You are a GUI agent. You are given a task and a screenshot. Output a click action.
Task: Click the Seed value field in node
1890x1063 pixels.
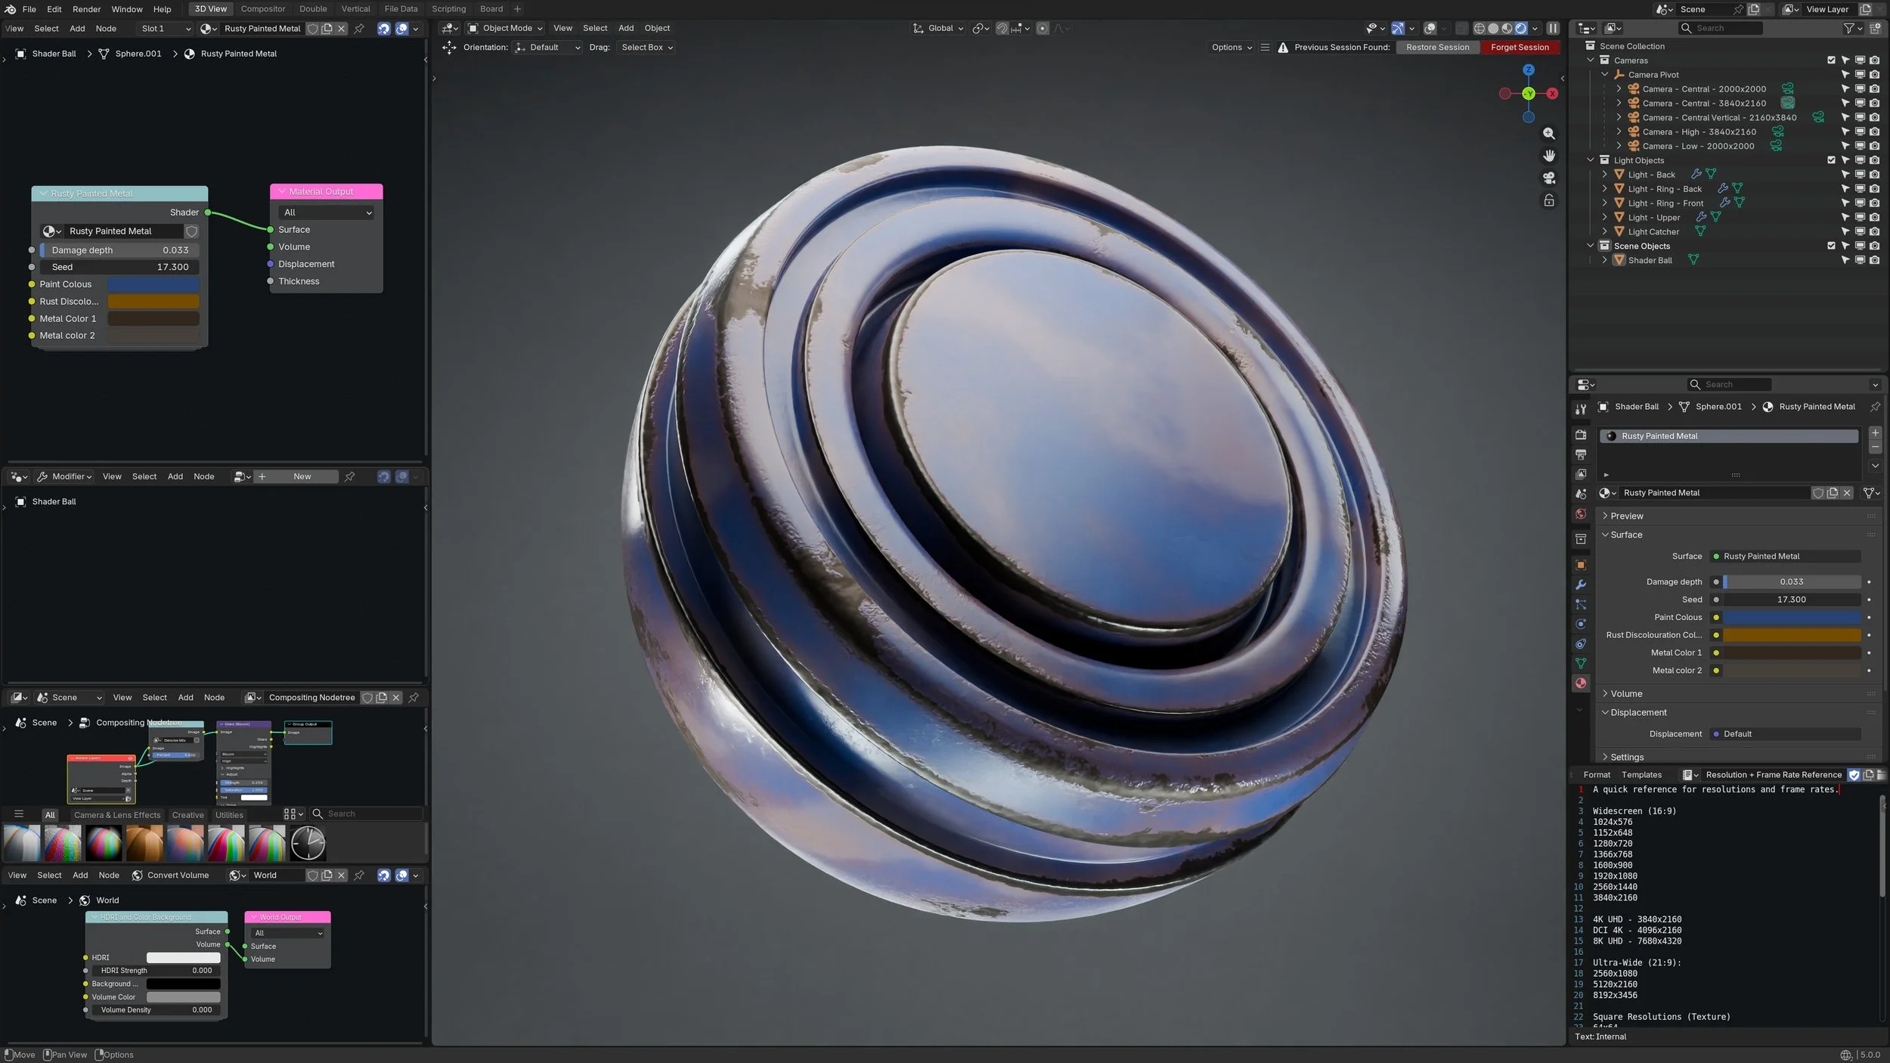(x=119, y=267)
